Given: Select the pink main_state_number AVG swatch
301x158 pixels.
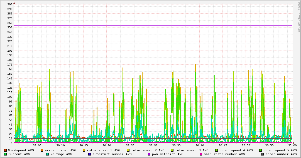Looking at the screenshot, I should point(201,154).
